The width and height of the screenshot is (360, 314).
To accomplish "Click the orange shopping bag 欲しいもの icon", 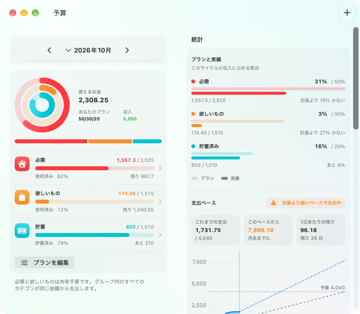I will coord(22,197).
